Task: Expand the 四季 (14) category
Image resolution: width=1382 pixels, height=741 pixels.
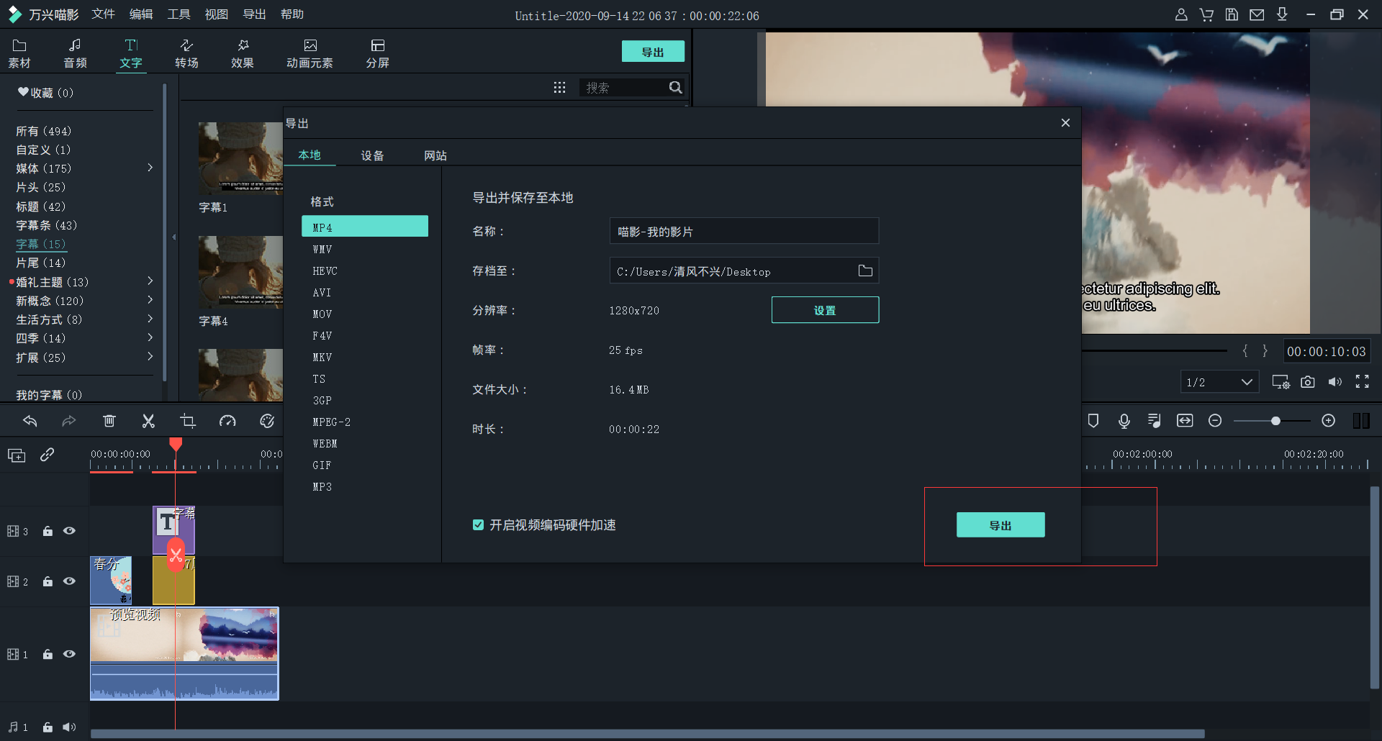Action: (x=150, y=337)
